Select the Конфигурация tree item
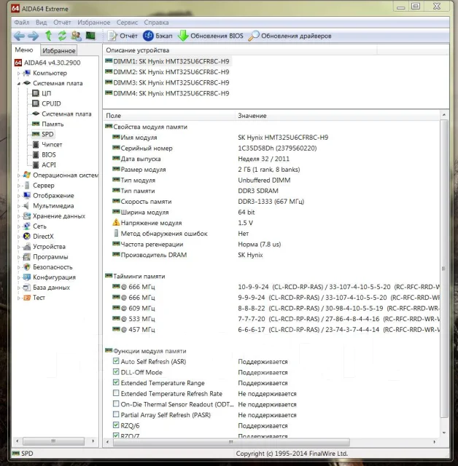The height and width of the screenshot is (466, 458). pos(54,277)
